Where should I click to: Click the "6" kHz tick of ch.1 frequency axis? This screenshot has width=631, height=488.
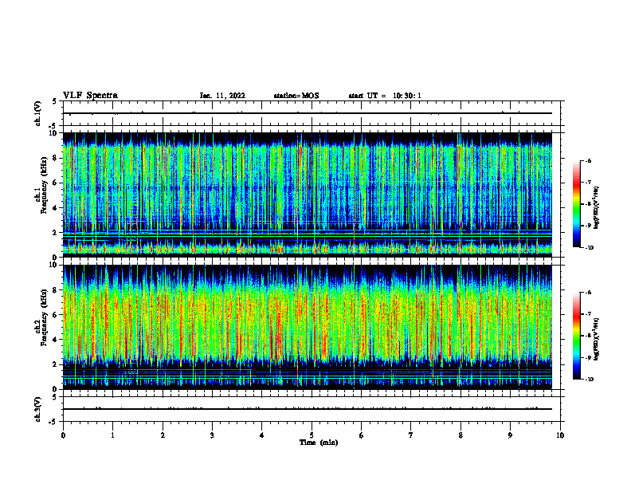coord(56,183)
